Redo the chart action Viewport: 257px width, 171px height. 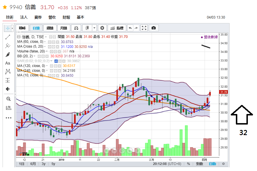(136, 28)
